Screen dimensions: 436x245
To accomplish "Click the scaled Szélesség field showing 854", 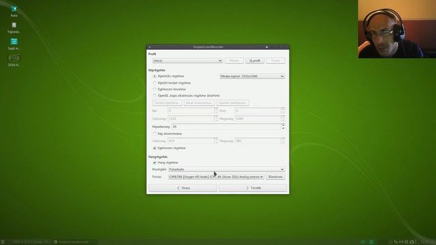I will point(191,141).
